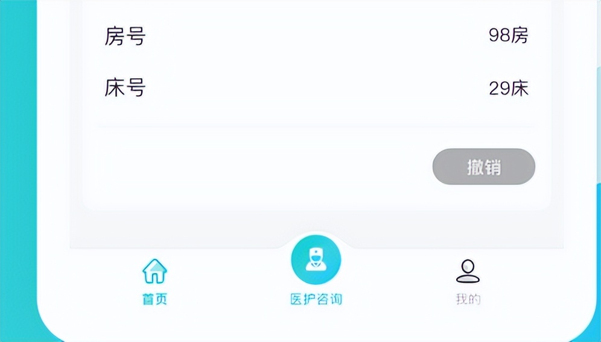
Task: Tap empty nav space left of 首页 icon
Action: [91, 283]
